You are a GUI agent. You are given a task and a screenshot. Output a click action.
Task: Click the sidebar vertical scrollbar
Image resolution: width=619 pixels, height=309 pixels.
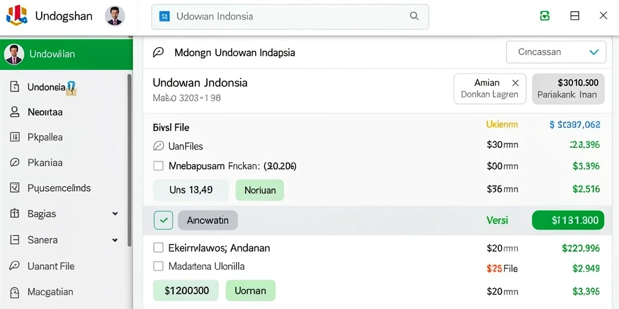click(129, 160)
